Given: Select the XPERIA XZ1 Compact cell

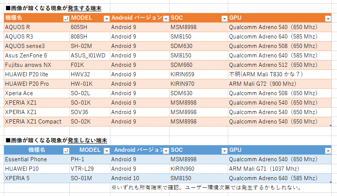Looking at the screenshot, I should (x=37, y=122).
